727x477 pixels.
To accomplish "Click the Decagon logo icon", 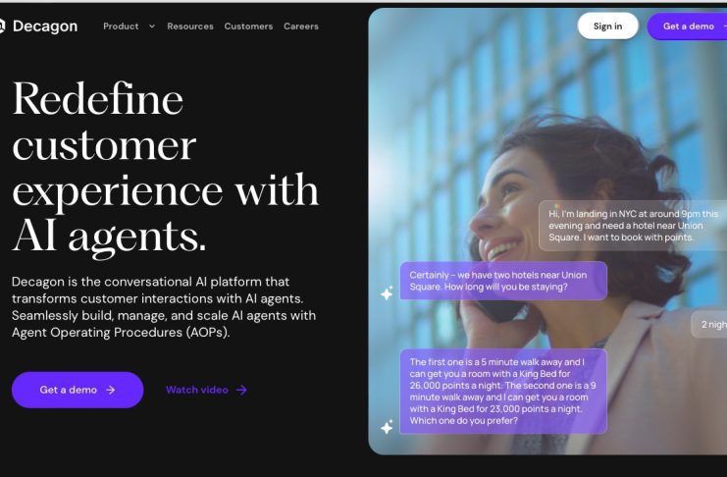I will [2, 26].
